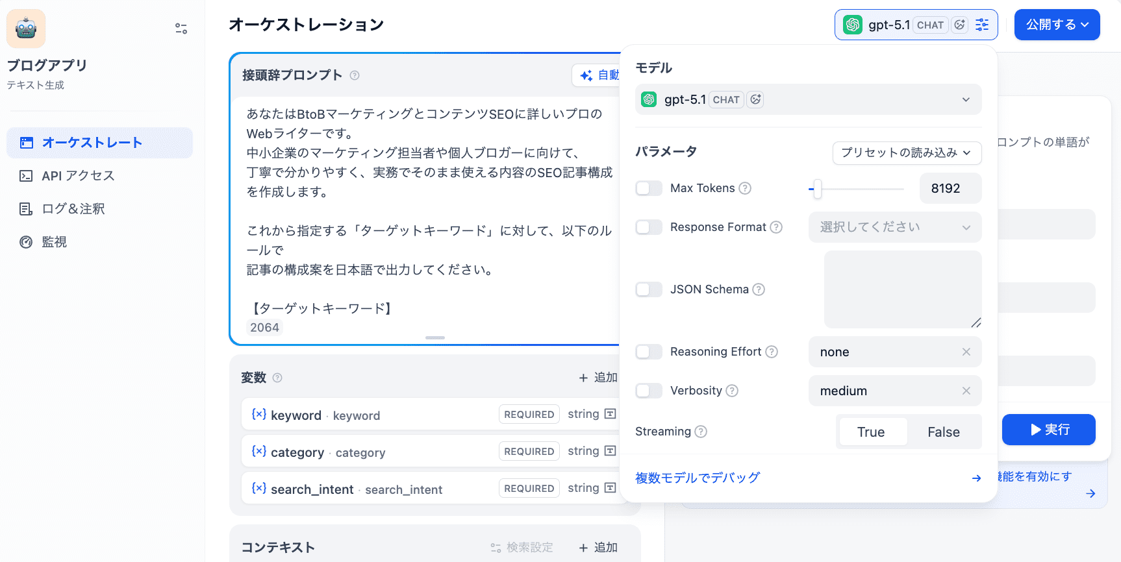1121x562 pixels.
Task: Open the Verbosity dropdown showing medium
Action: point(895,391)
